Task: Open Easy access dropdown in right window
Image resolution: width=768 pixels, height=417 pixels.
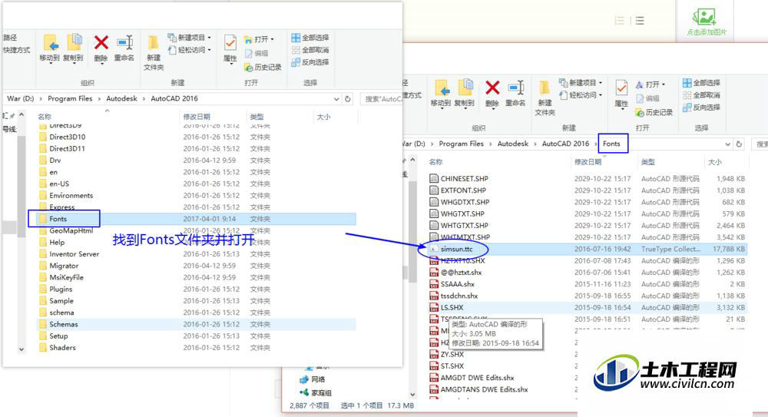Action: [581, 94]
